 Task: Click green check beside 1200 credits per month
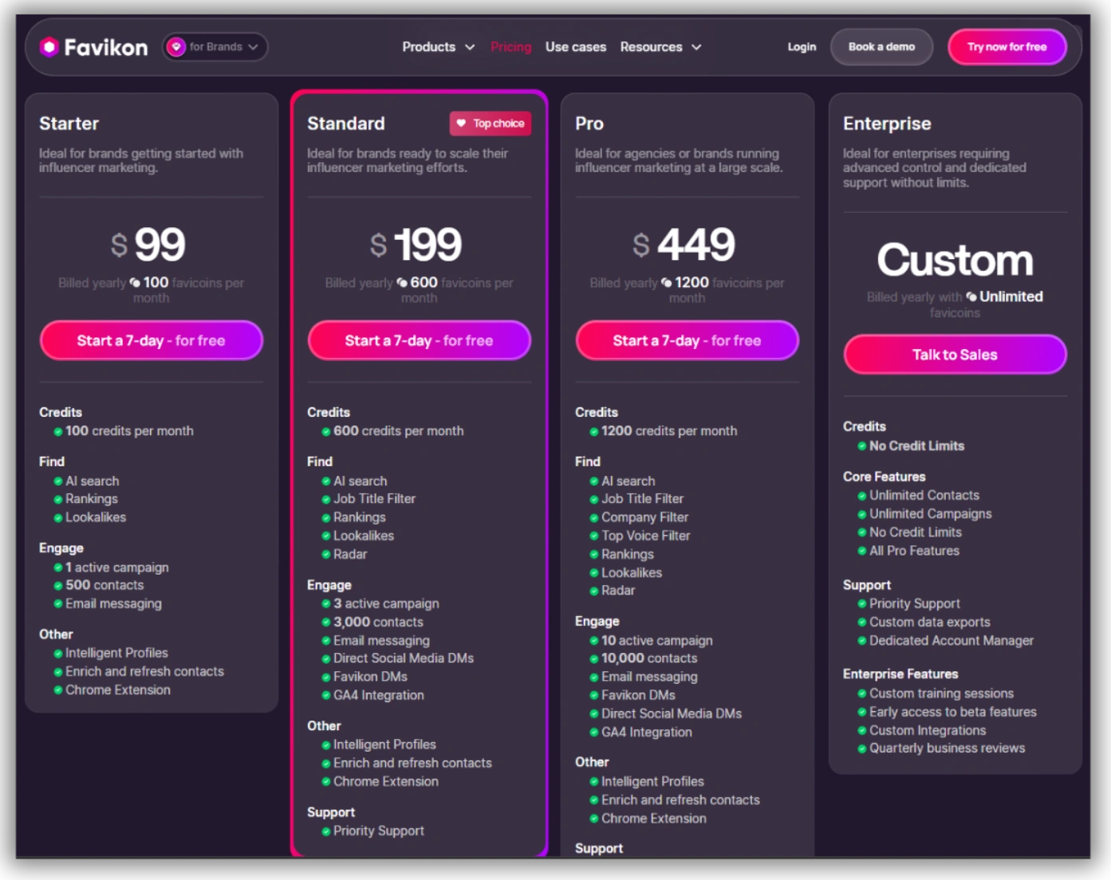pos(594,432)
